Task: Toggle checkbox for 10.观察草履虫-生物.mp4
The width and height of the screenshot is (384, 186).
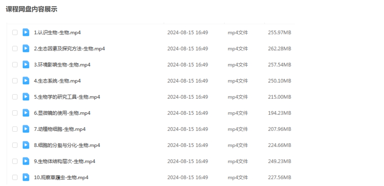Action: click(15, 178)
